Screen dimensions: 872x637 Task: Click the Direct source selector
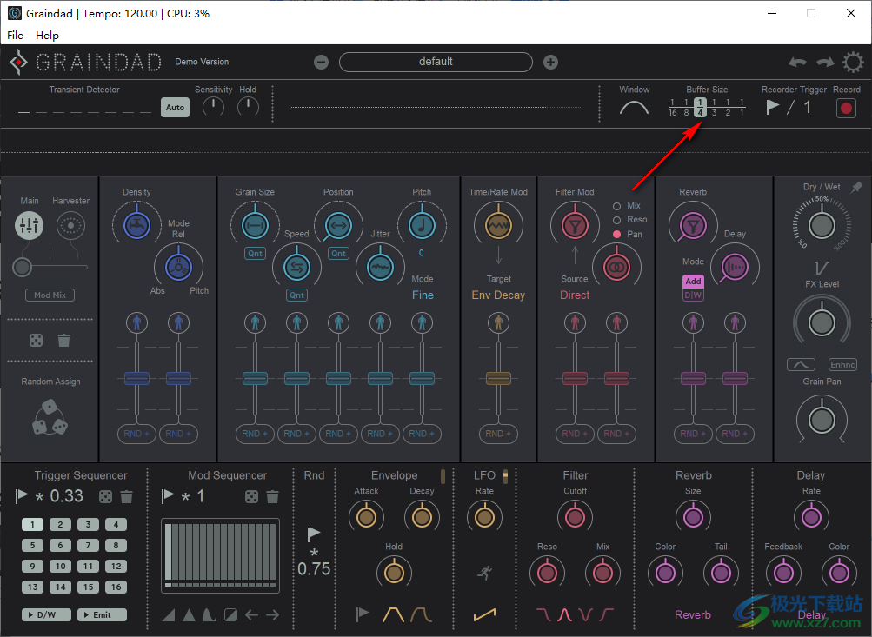[575, 295]
